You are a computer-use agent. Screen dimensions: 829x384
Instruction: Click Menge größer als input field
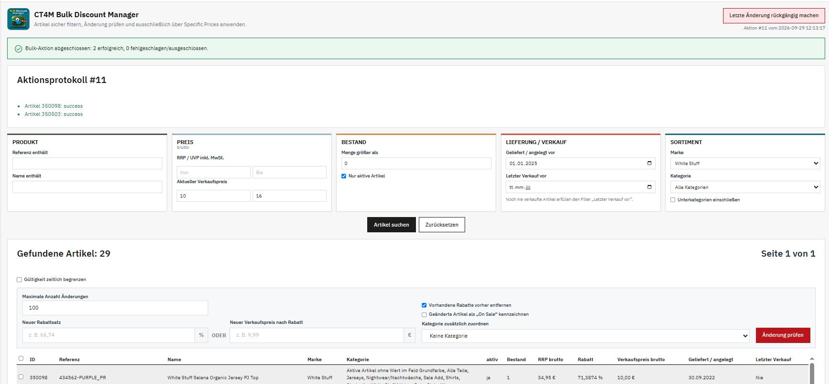[416, 163]
